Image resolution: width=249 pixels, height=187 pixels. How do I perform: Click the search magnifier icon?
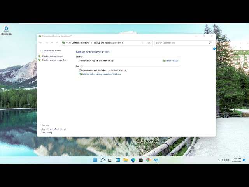click(x=210, y=43)
